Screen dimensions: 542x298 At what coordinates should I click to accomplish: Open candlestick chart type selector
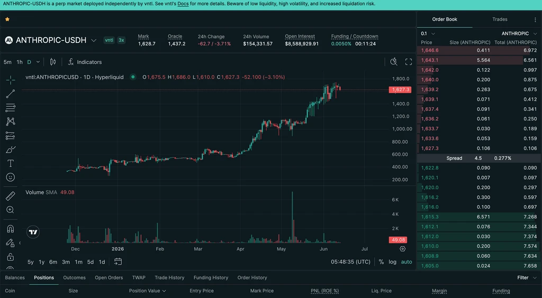point(53,62)
